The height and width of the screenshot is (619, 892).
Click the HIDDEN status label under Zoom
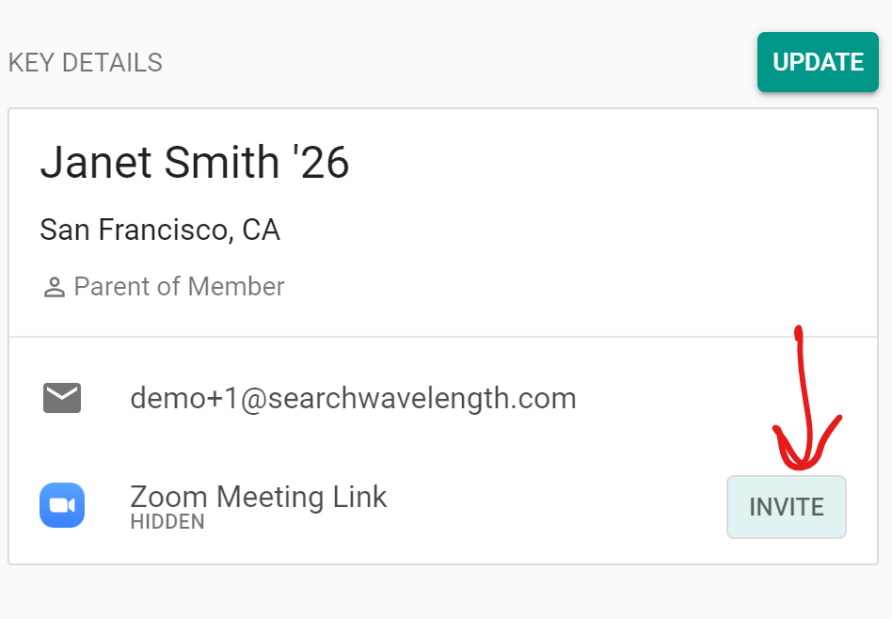(167, 522)
